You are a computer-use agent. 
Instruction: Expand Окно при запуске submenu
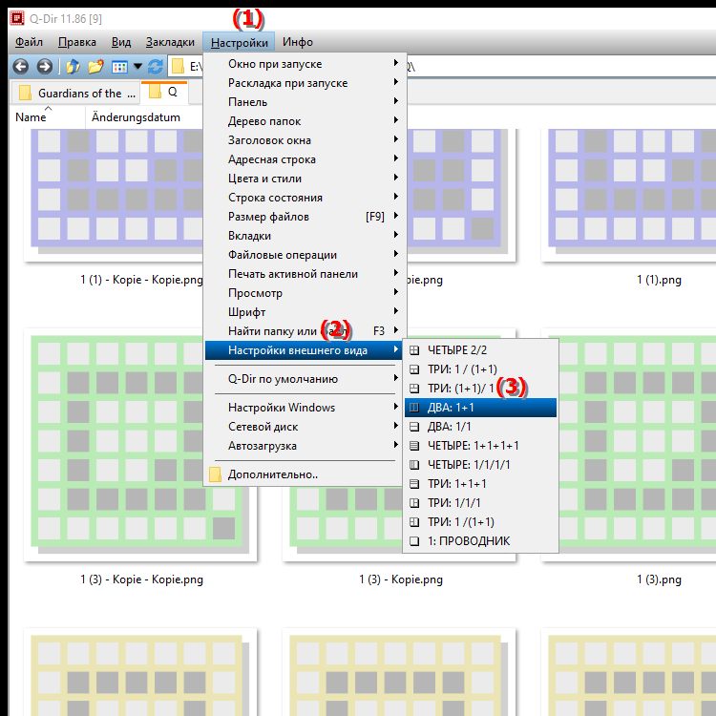pos(305,64)
